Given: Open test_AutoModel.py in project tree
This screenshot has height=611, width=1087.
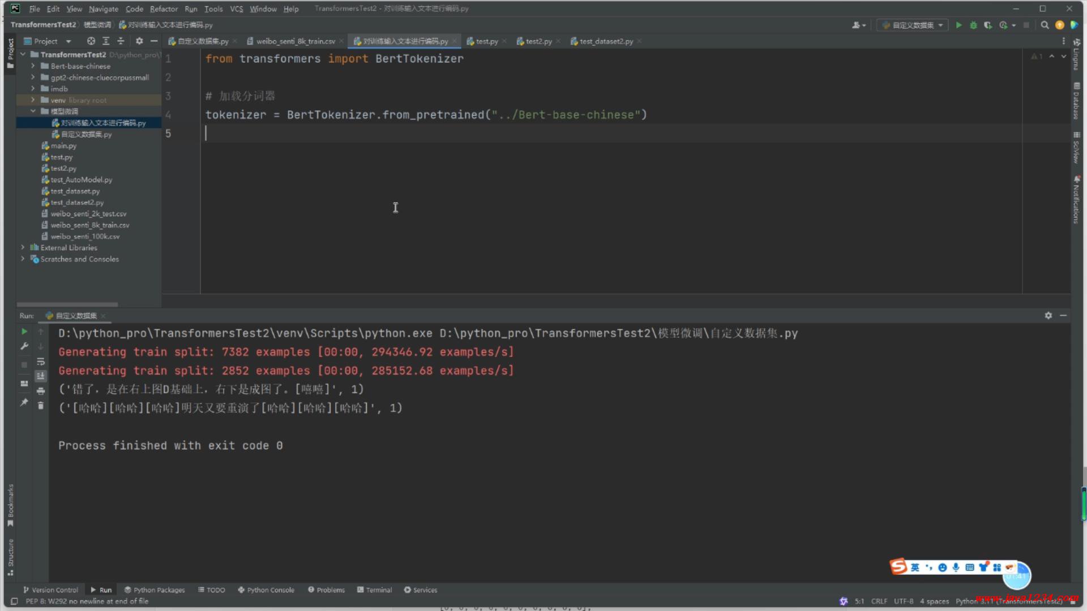Looking at the screenshot, I should click(82, 180).
